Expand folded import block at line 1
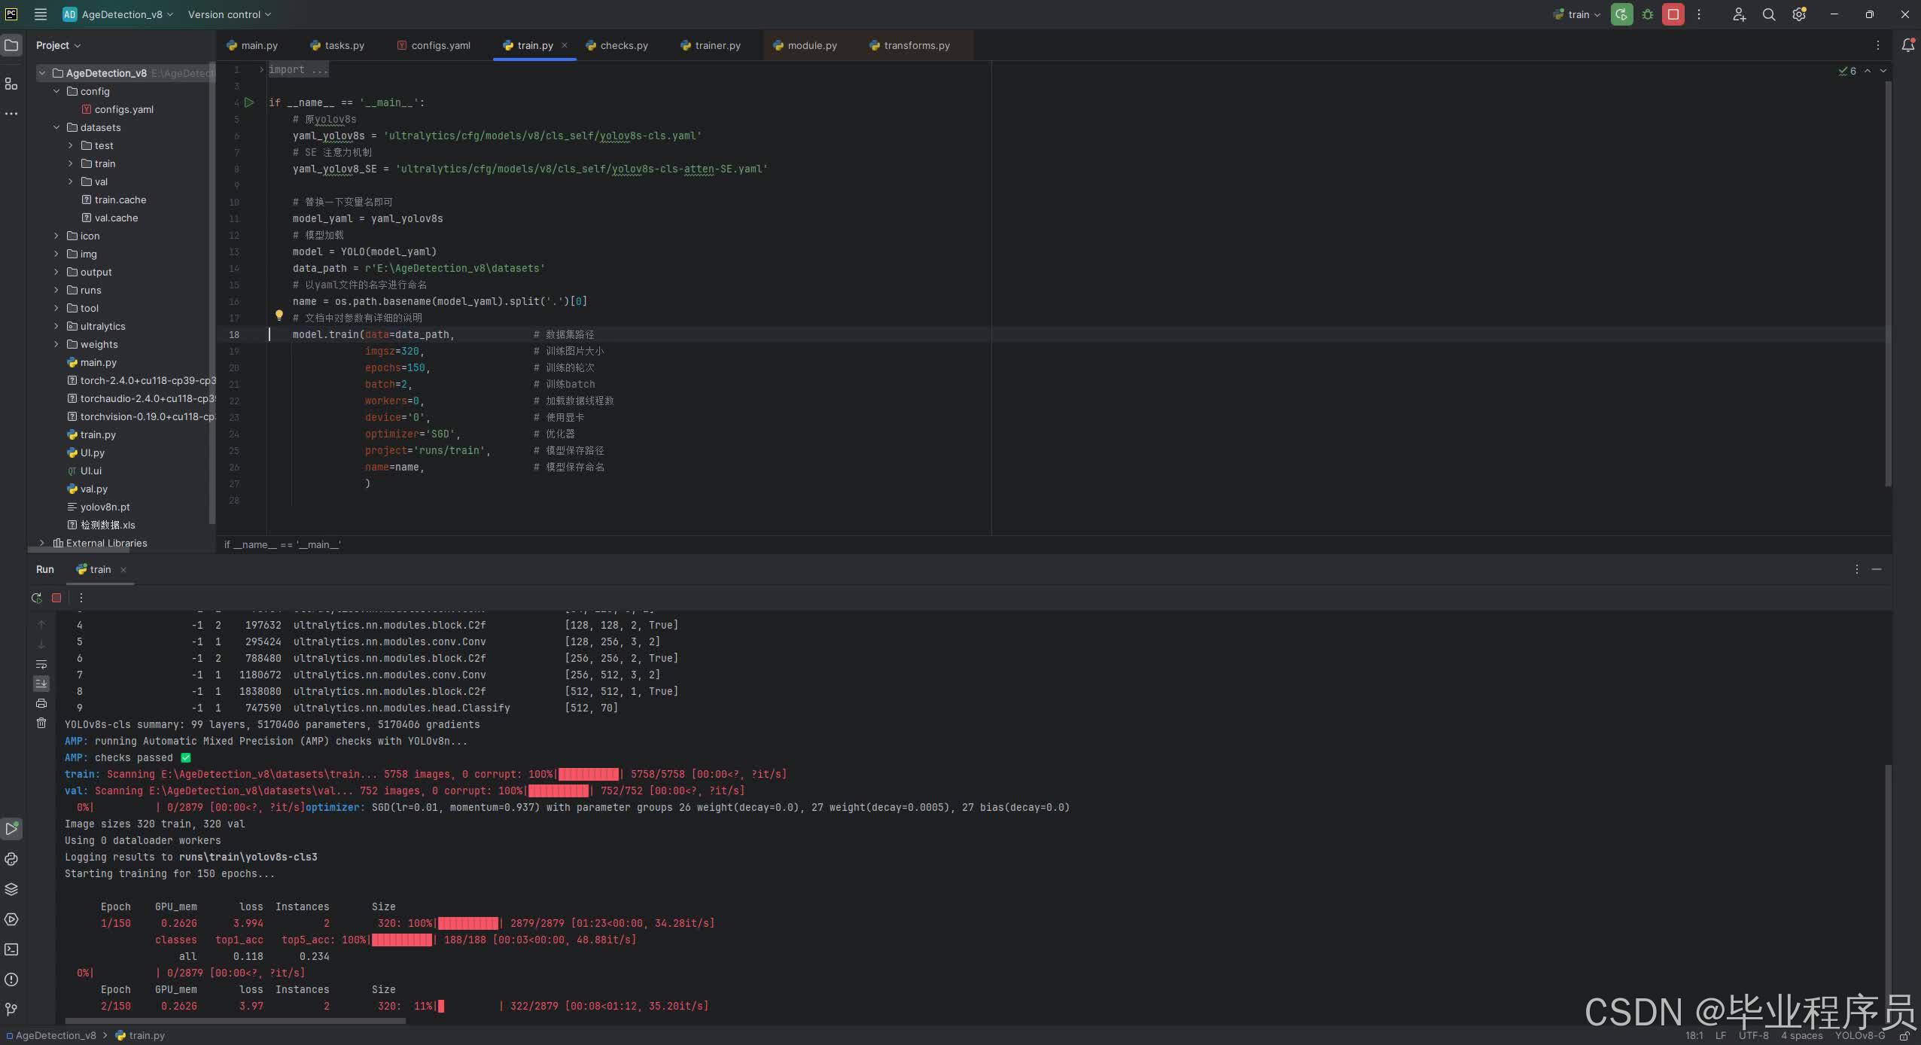Image resolution: width=1921 pixels, height=1045 pixels. click(x=261, y=69)
